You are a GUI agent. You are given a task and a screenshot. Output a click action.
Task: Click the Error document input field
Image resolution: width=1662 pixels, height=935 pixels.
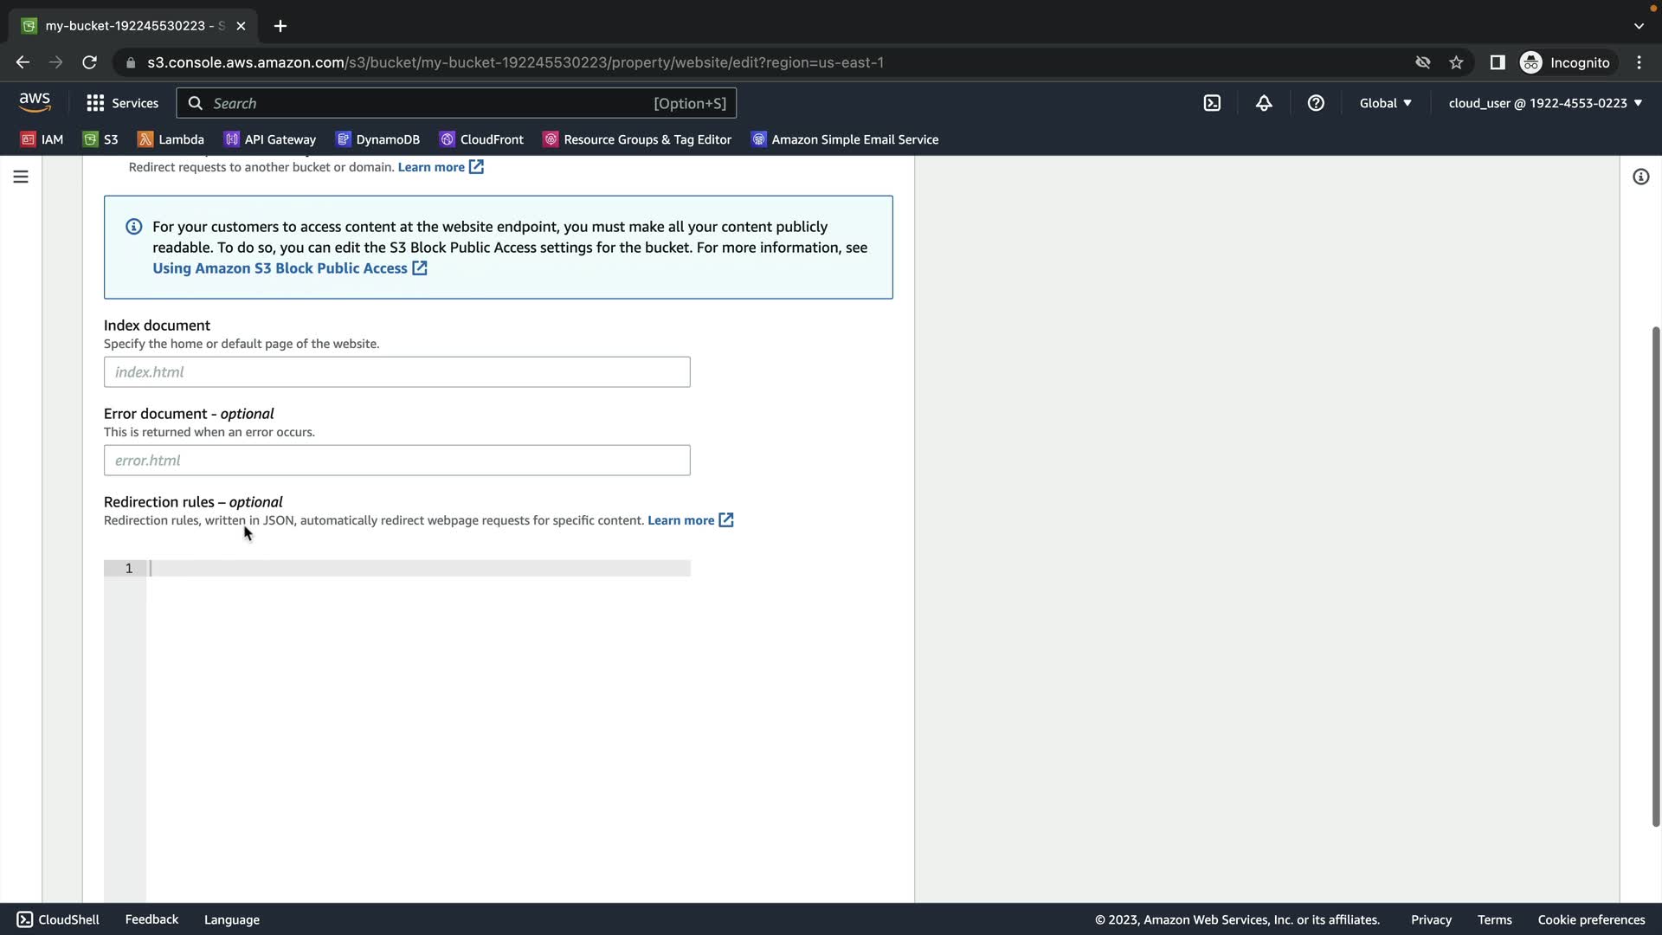pyautogui.click(x=396, y=461)
